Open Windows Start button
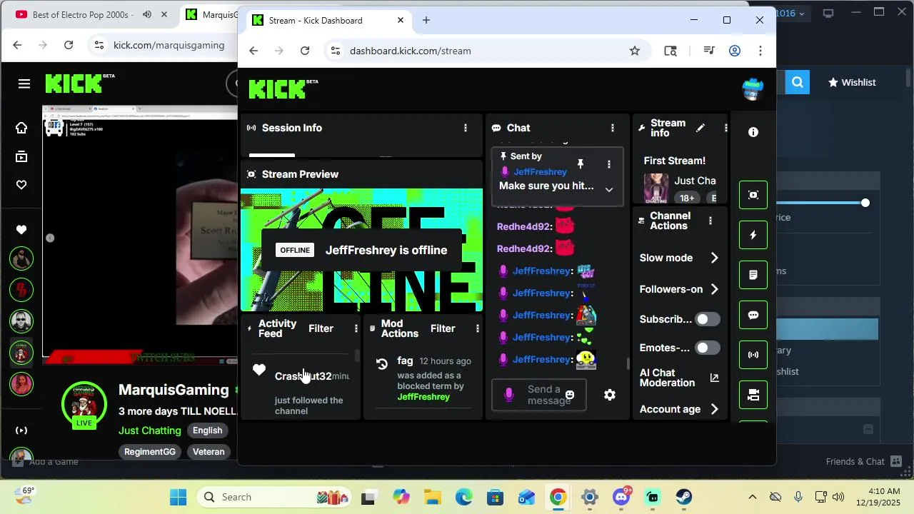The height and width of the screenshot is (514, 914). point(179,497)
